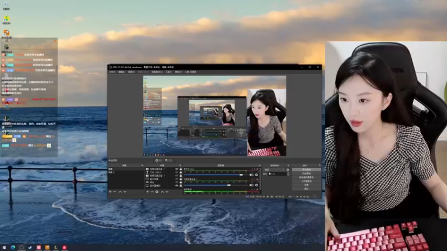Click the highlighted streaming button in Controls
The width and height of the screenshot is (447, 251).
point(306,170)
